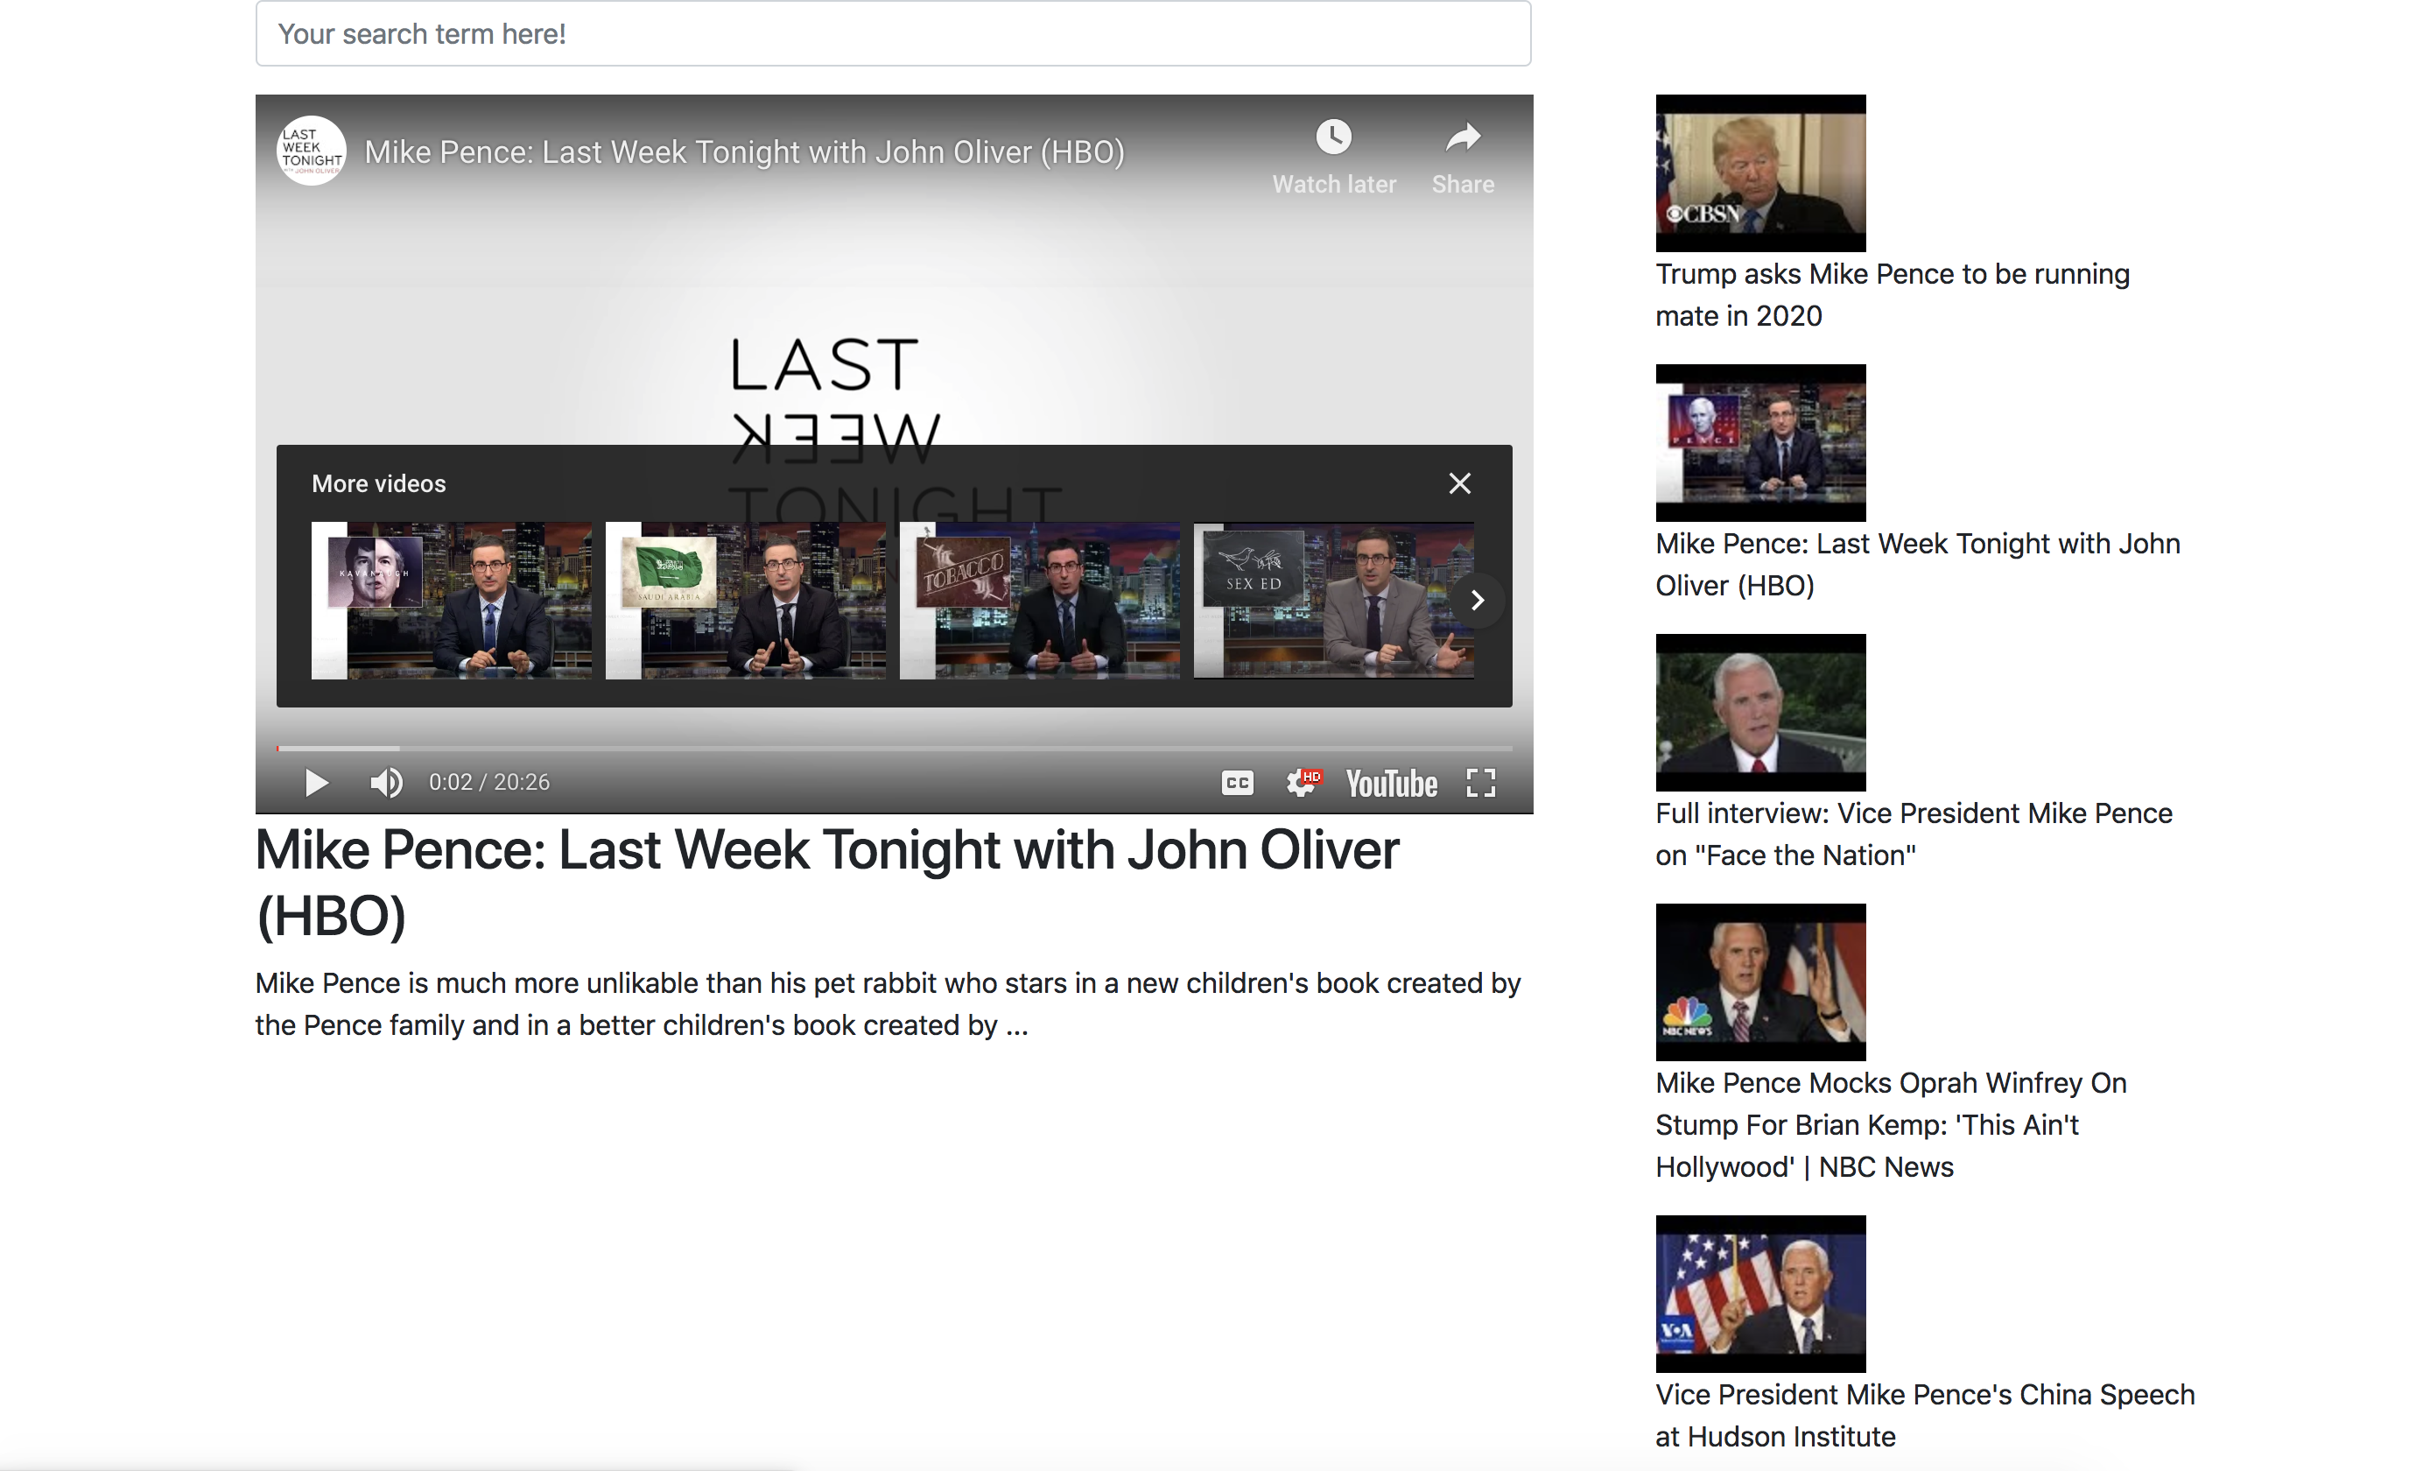This screenshot has height=1471, width=2430.
Task: Open the Saudi Arabia video thumbnail
Action: [745, 600]
